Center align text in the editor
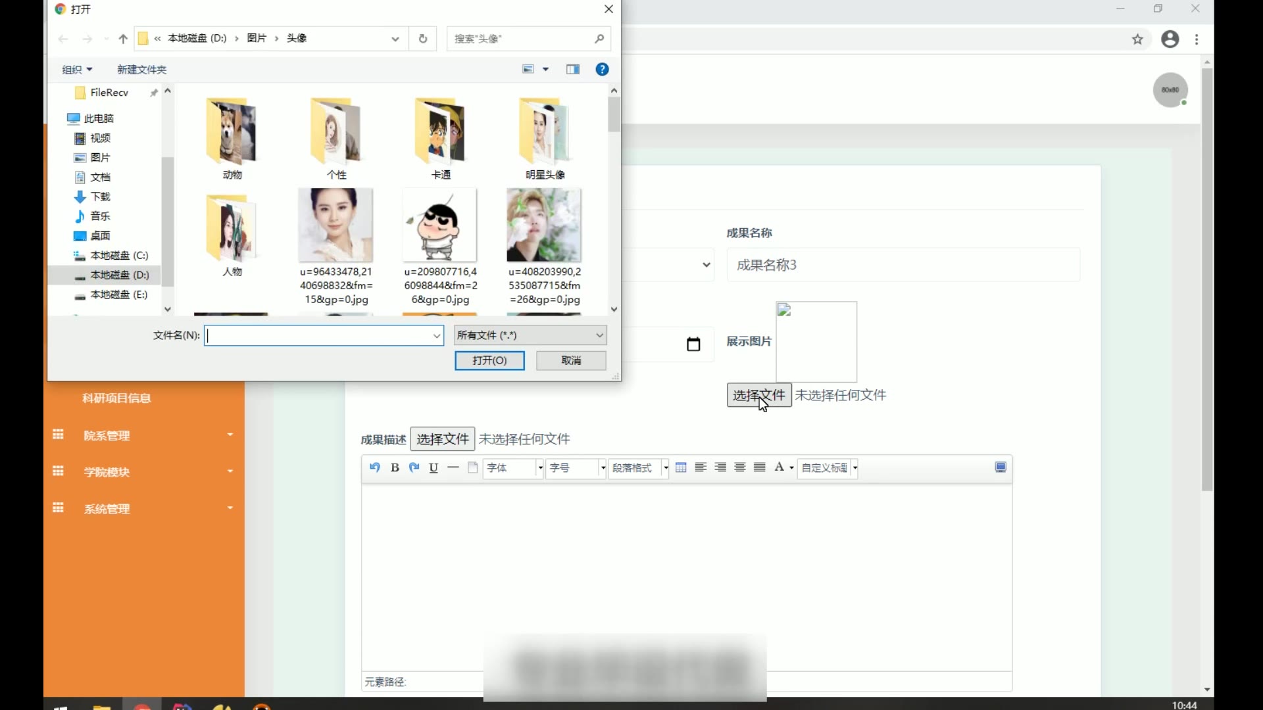The height and width of the screenshot is (710, 1263). (740, 467)
